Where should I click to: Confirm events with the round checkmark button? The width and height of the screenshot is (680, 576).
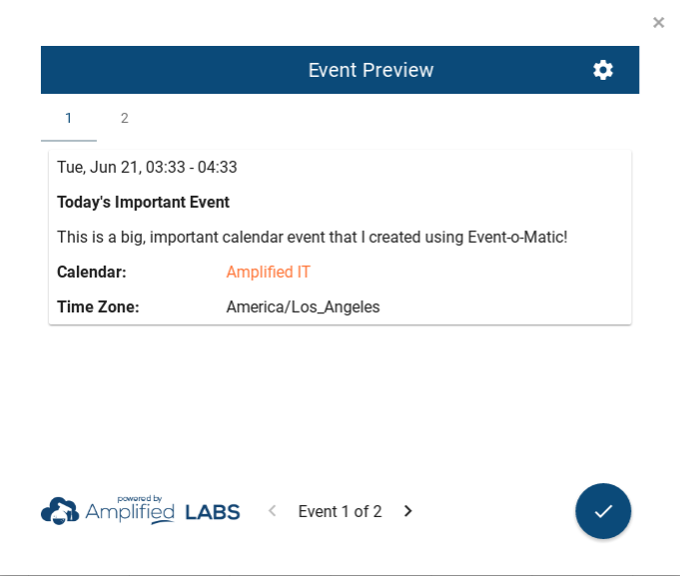pos(603,511)
